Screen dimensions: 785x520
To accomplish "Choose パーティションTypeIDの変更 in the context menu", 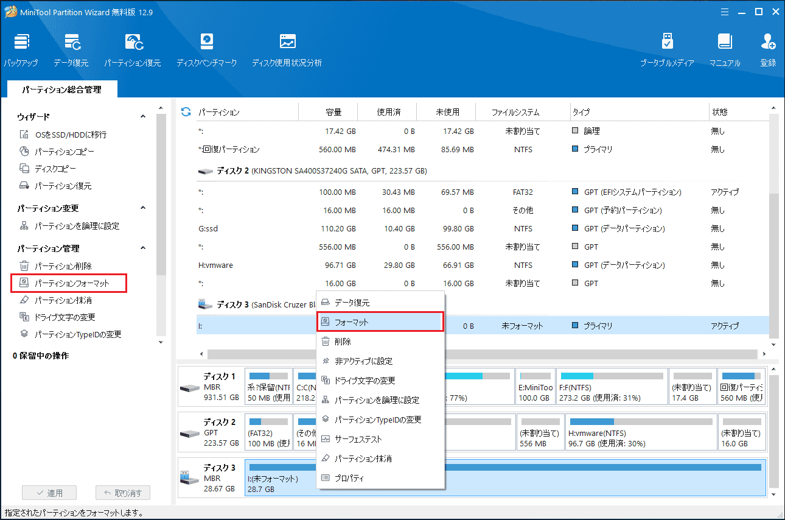I will click(x=380, y=420).
